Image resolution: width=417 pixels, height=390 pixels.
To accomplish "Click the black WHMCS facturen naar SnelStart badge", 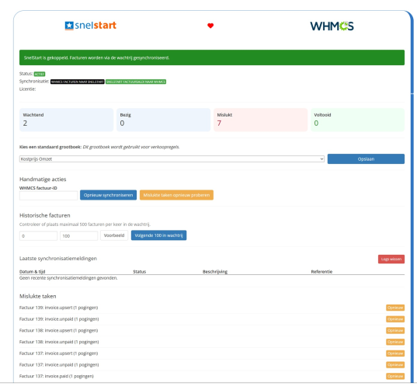I will (x=78, y=82).
